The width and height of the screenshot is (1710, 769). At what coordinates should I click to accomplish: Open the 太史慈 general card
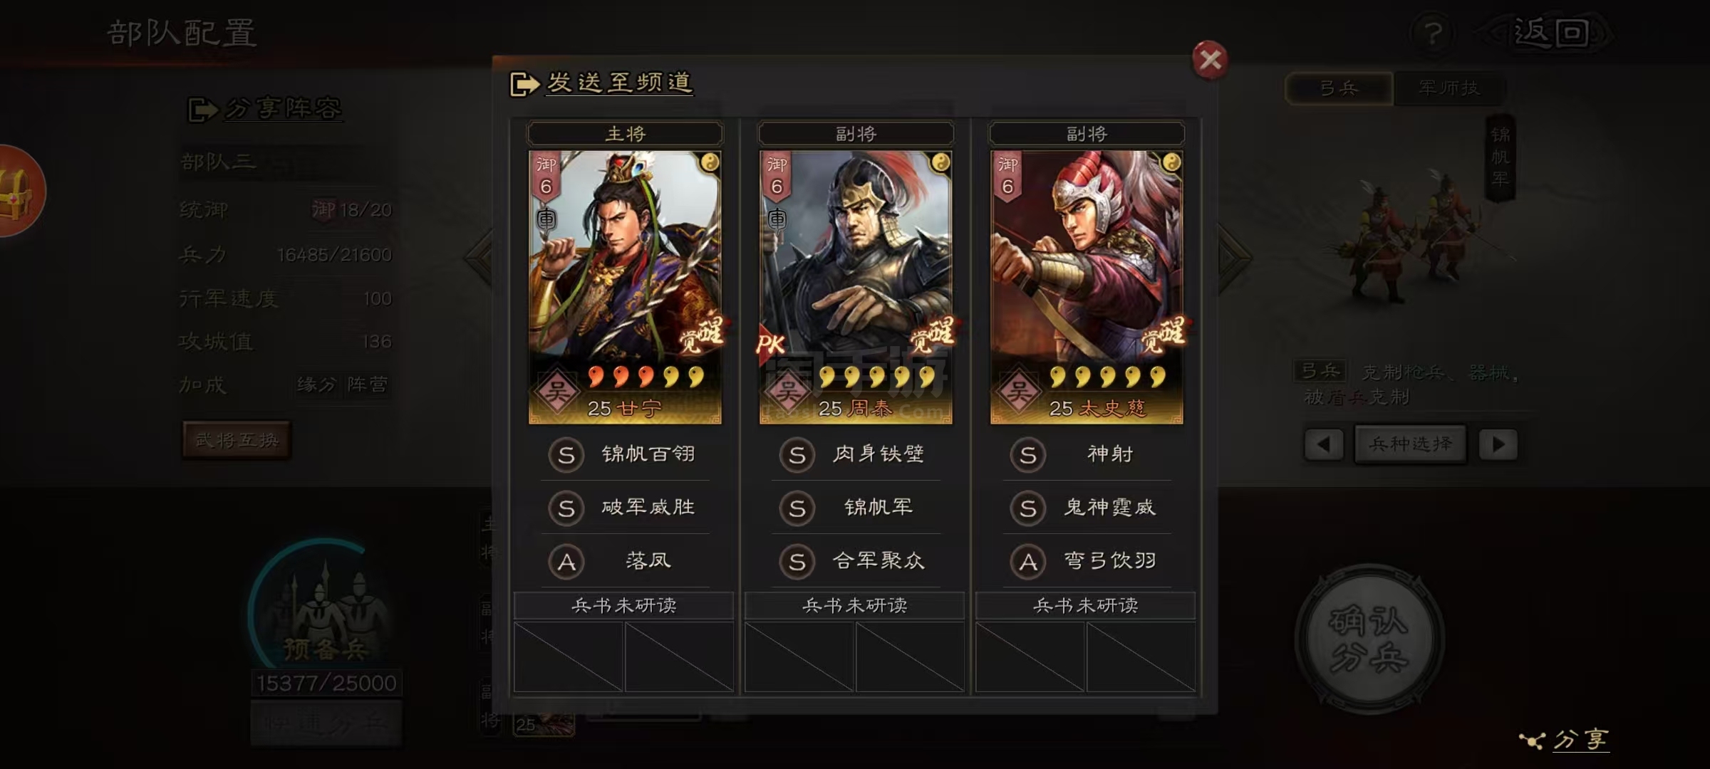pyautogui.click(x=1087, y=287)
